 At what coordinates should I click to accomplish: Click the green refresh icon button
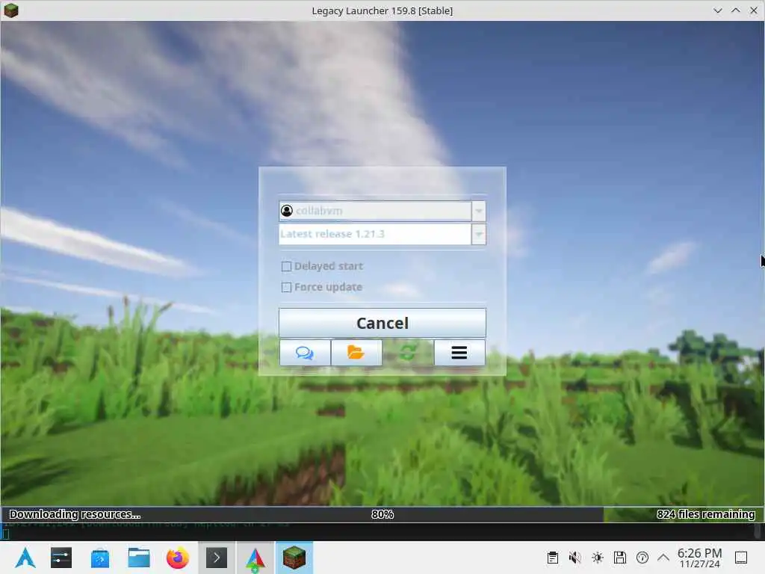point(408,353)
